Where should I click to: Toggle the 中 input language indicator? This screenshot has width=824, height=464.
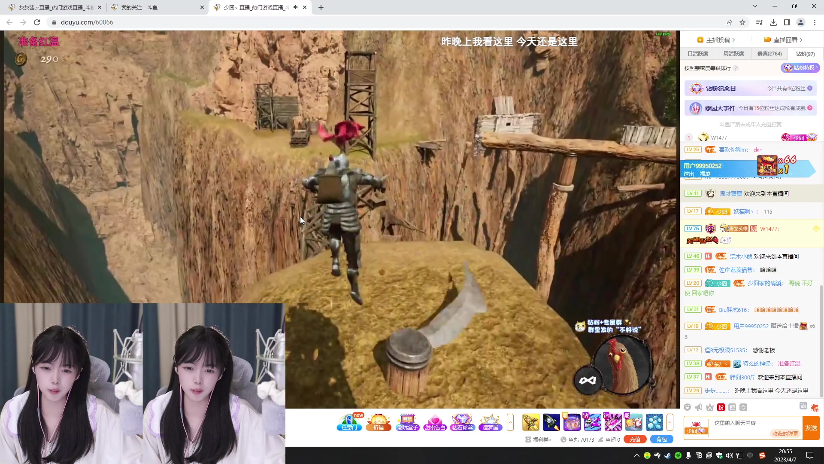click(750, 455)
